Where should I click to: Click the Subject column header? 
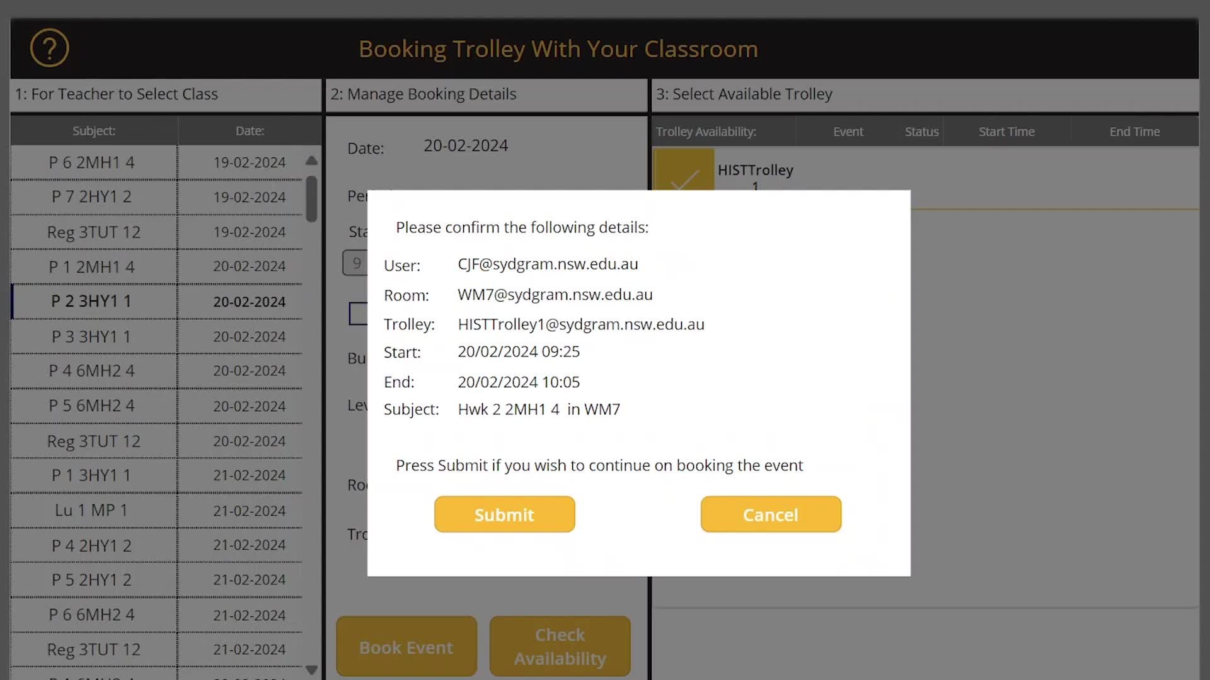tap(94, 131)
